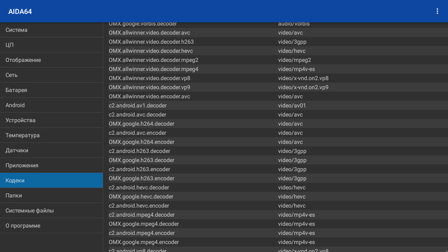Screen dimensions: 448x252
Task: Select ЦП in the sidebar
Action: point(52,45)
